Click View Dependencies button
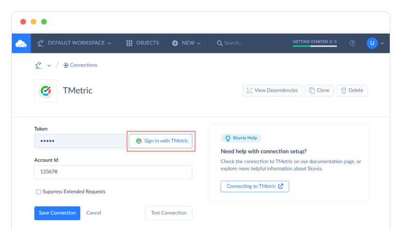The height and width of the screenshot is (230, 402). 273,91
